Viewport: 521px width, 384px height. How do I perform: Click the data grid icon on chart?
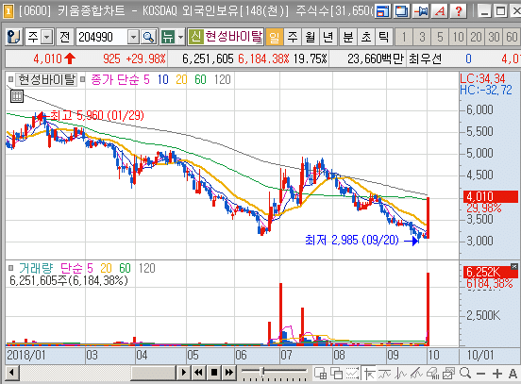point(17,96)
